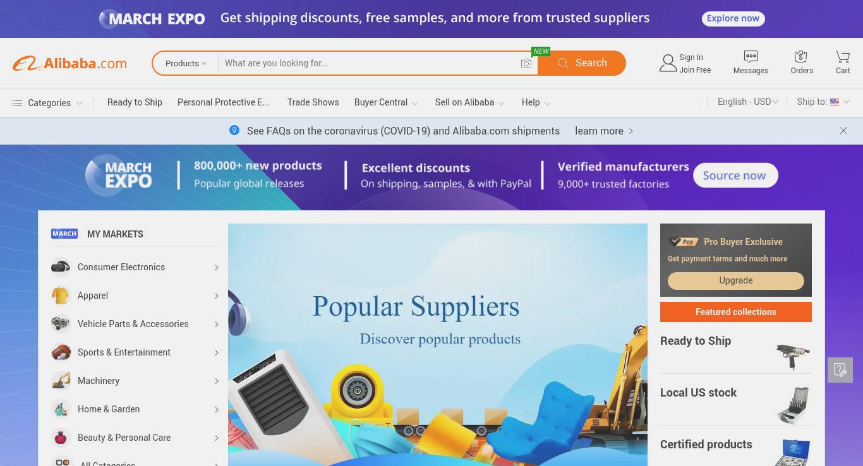The width and height of the screenshot is (863, 466).
Task: Click the floating feedback survey icon
Action: 840,369
